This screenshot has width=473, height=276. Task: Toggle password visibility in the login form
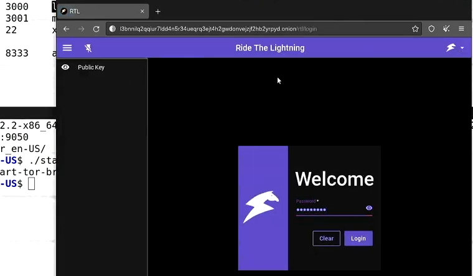click(369, 208)
